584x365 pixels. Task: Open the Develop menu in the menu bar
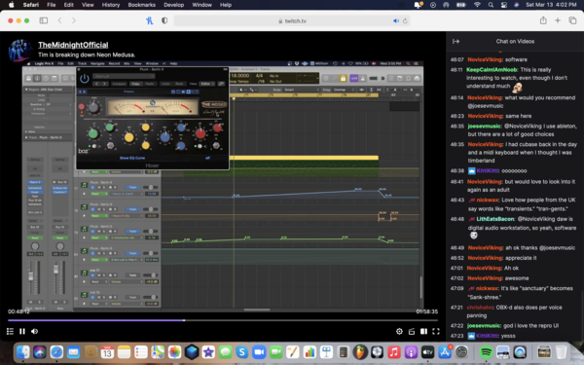click(x=173, y=5)
